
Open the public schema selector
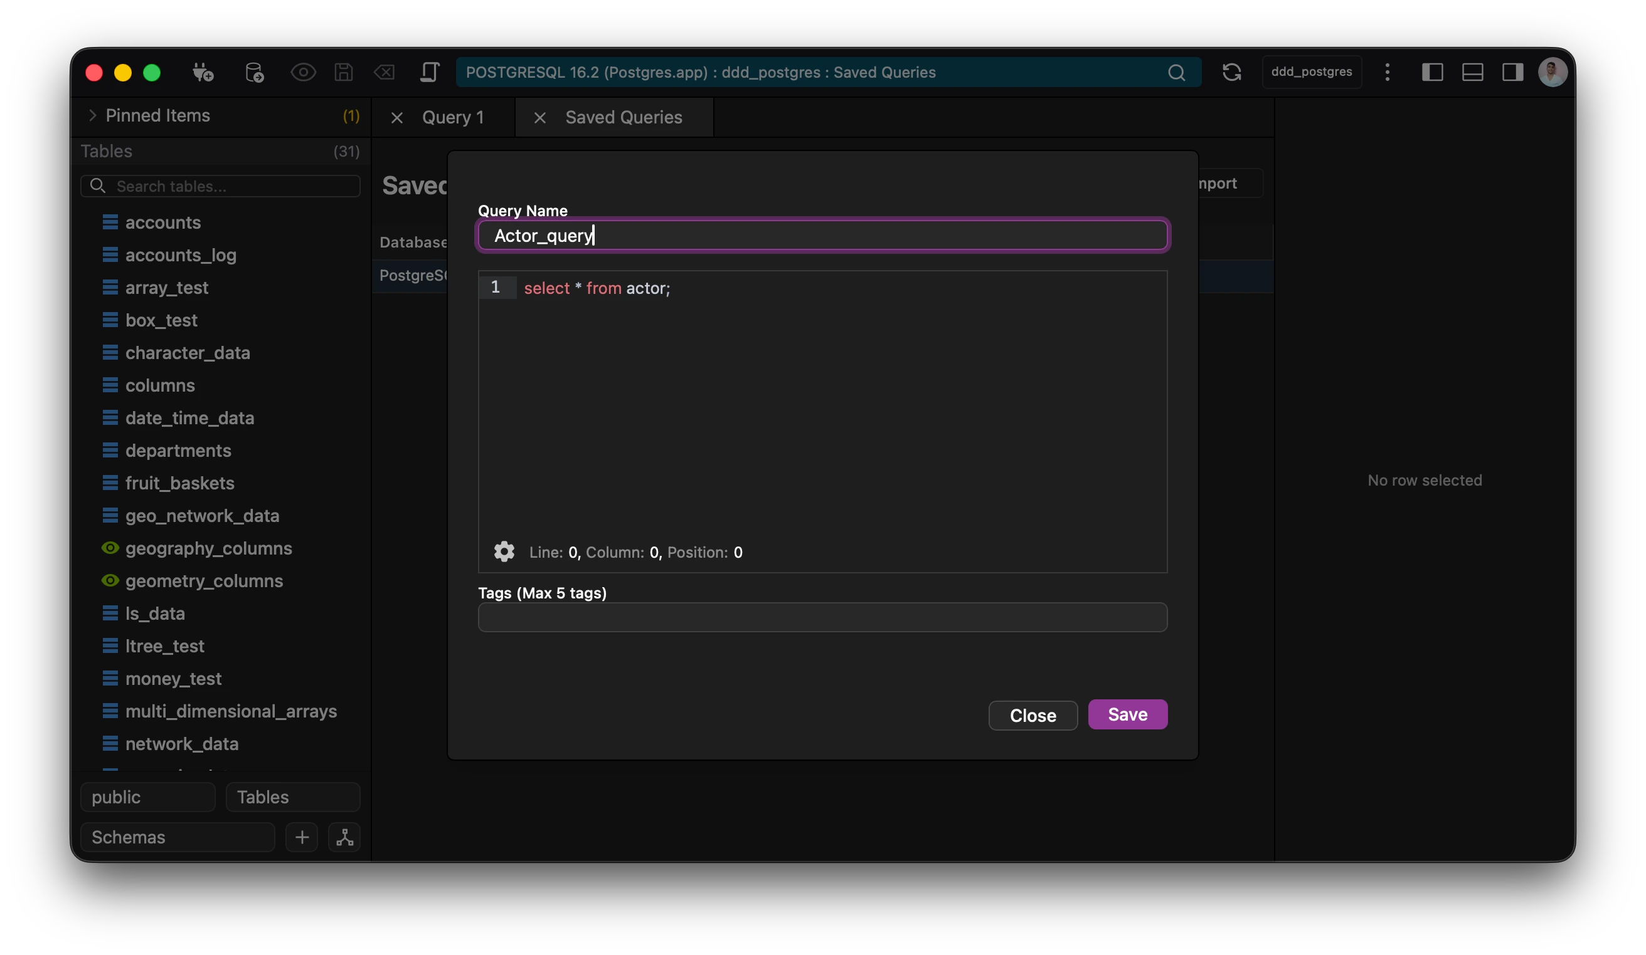[147, 796]
